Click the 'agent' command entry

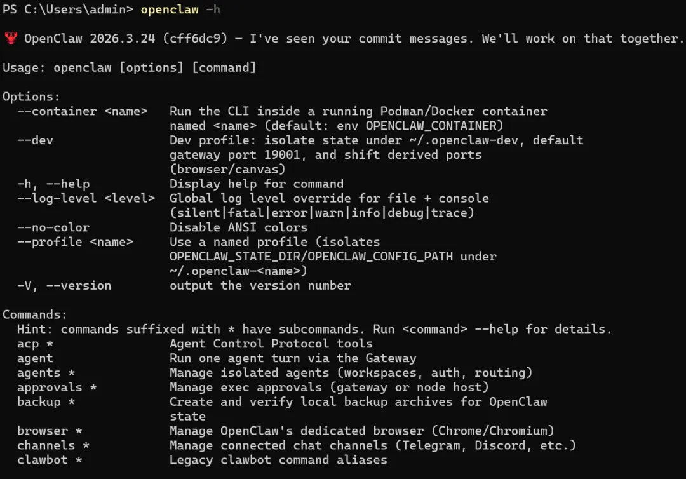(35, 358)
